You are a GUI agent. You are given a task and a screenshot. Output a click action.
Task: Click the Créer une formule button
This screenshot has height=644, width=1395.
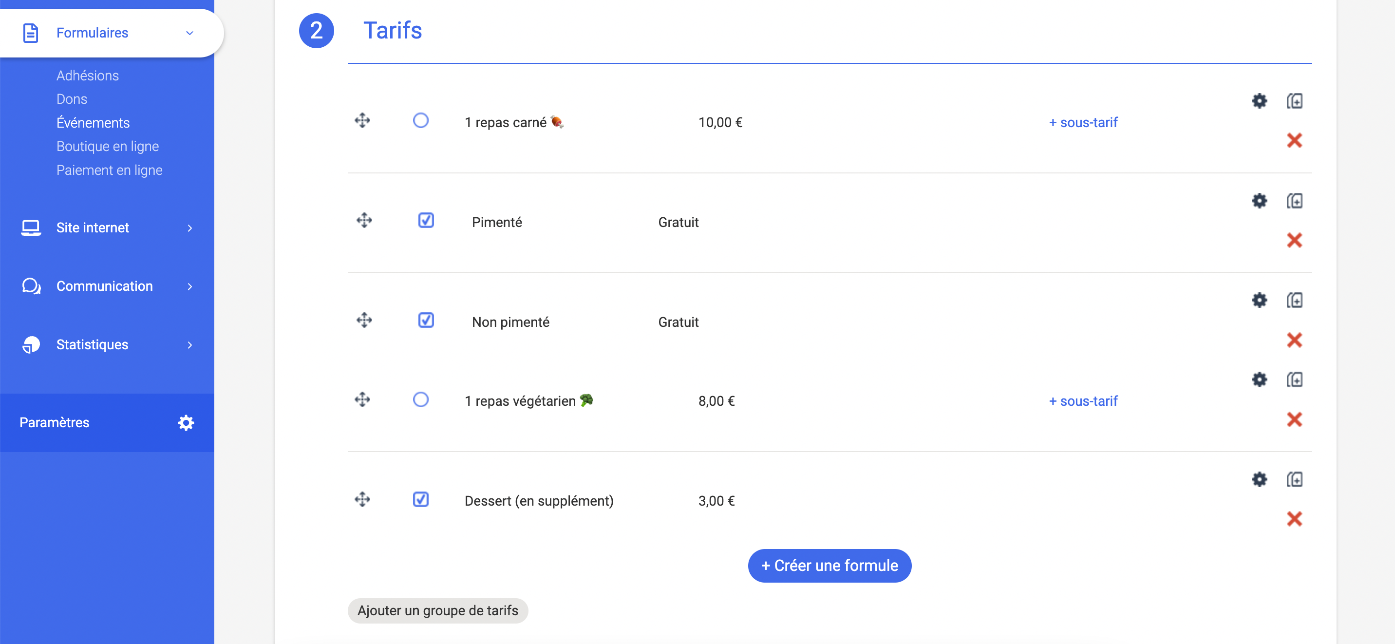point(829,566)
